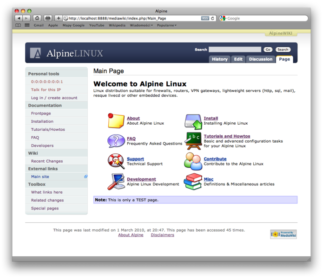Viewport: 323px width, 278px height.
Task: Click the print page icon
Action: pyautogui.click(x=48, y=18)
